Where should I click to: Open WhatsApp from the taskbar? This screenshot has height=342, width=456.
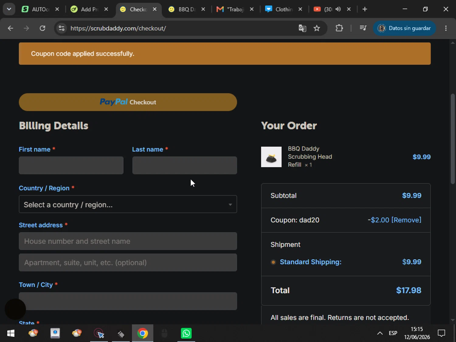(x=186, y=333)
